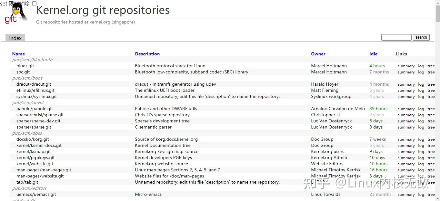This screenshot has height=201, width=440.
Task: Open the bluez.git repository
Action: click(25, 66)
